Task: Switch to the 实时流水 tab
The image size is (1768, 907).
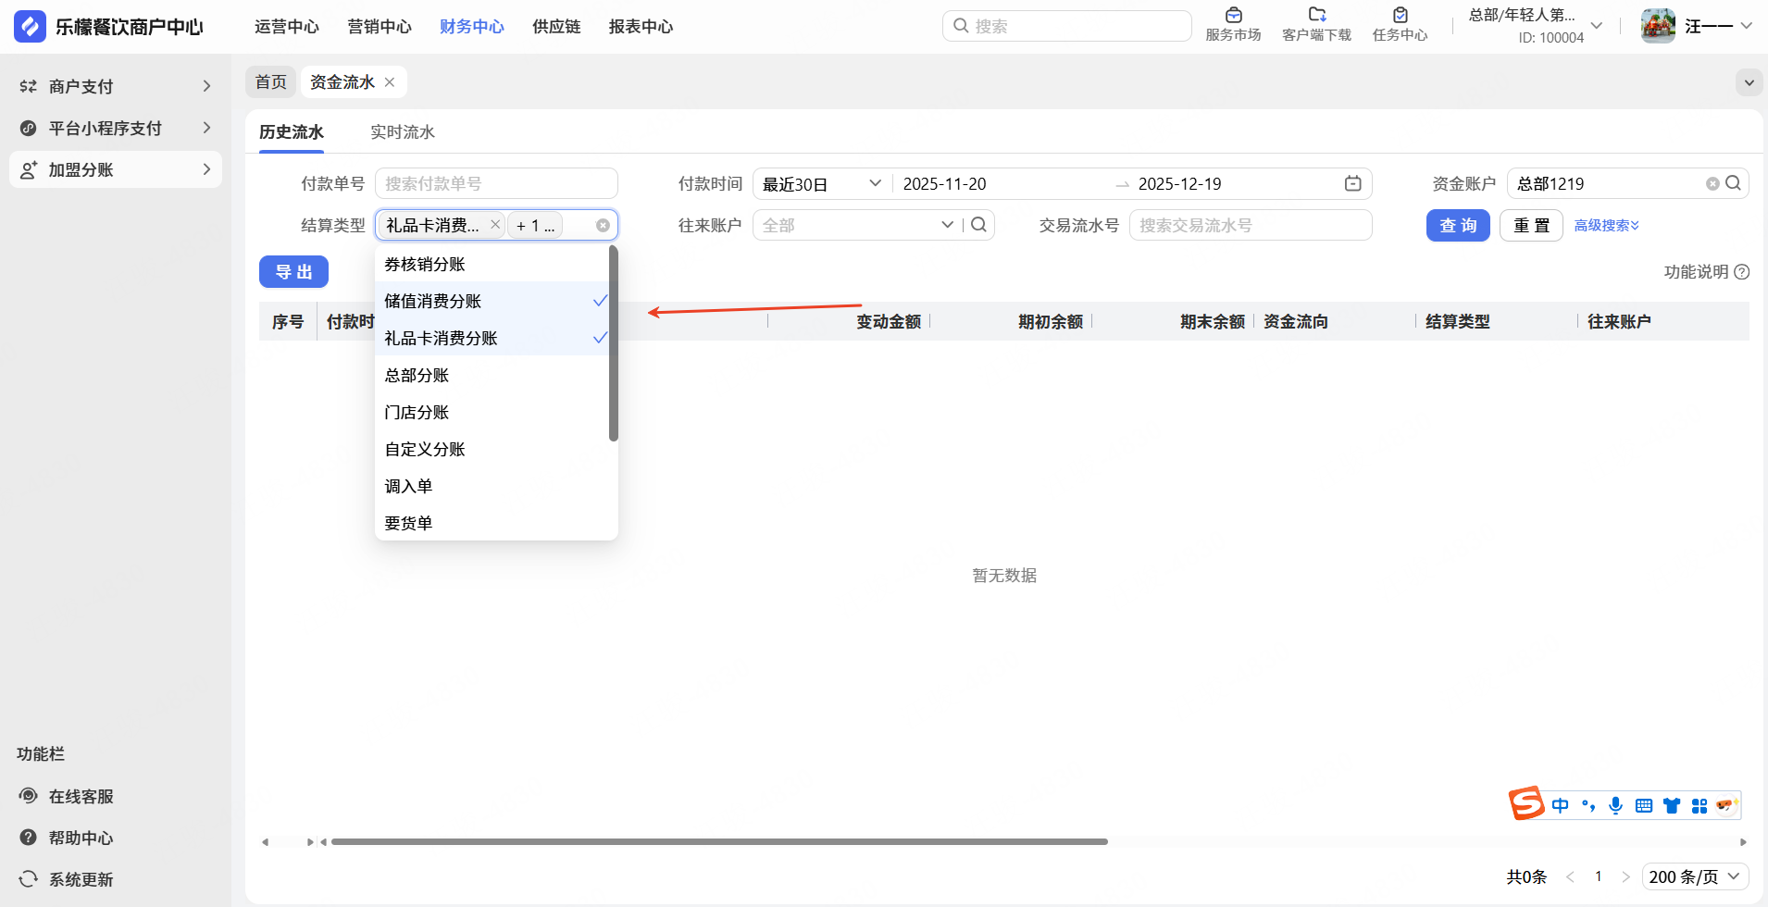Action: (x=402, y=132)
